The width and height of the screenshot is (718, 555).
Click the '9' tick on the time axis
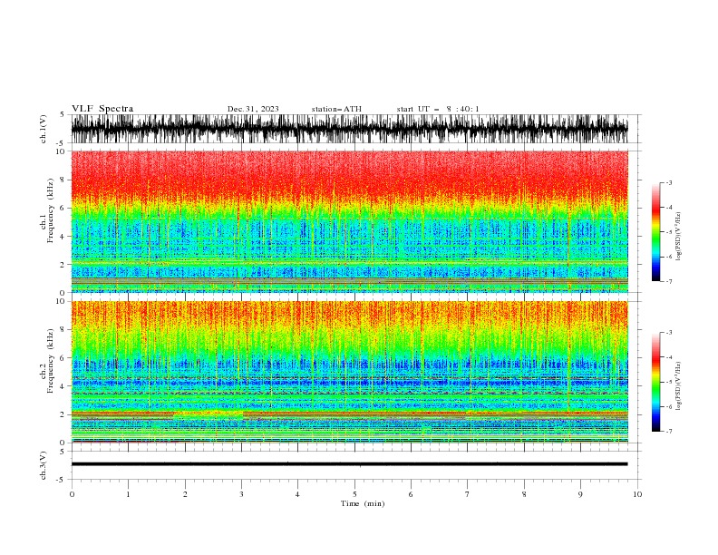pyautogui.click(x=580, y=494)
